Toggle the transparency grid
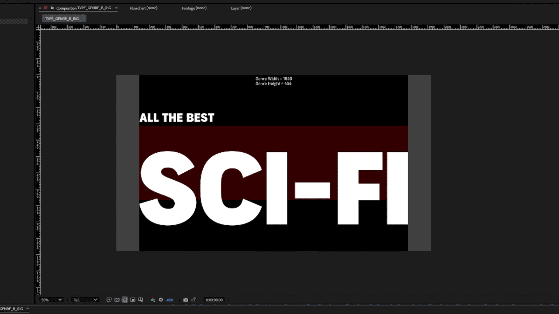559x314 pixels. [x=117, y=300]
